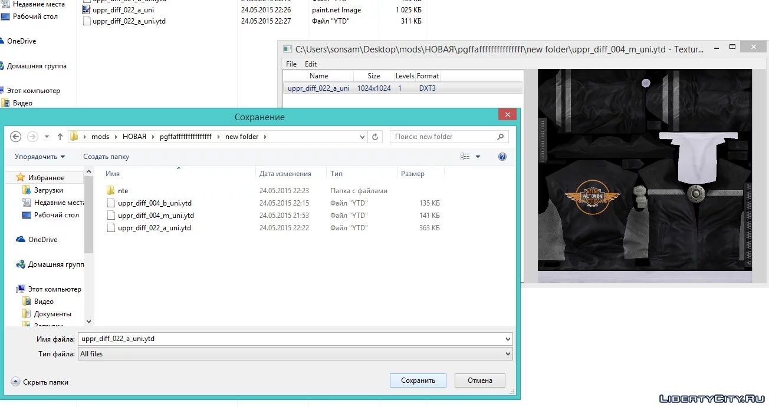Click the up-one-level arrow in save dialog
Image resolution: width=769 pixels, height=407 pixels.
(x=60, y=137)
